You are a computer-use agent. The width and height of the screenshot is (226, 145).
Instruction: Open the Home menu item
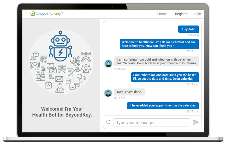(162, 14)
